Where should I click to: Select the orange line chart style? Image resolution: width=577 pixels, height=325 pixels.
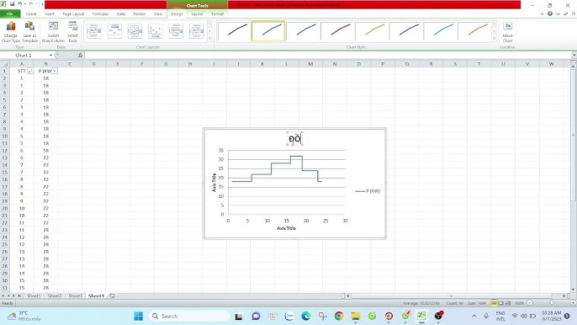[x=474, y=31]
